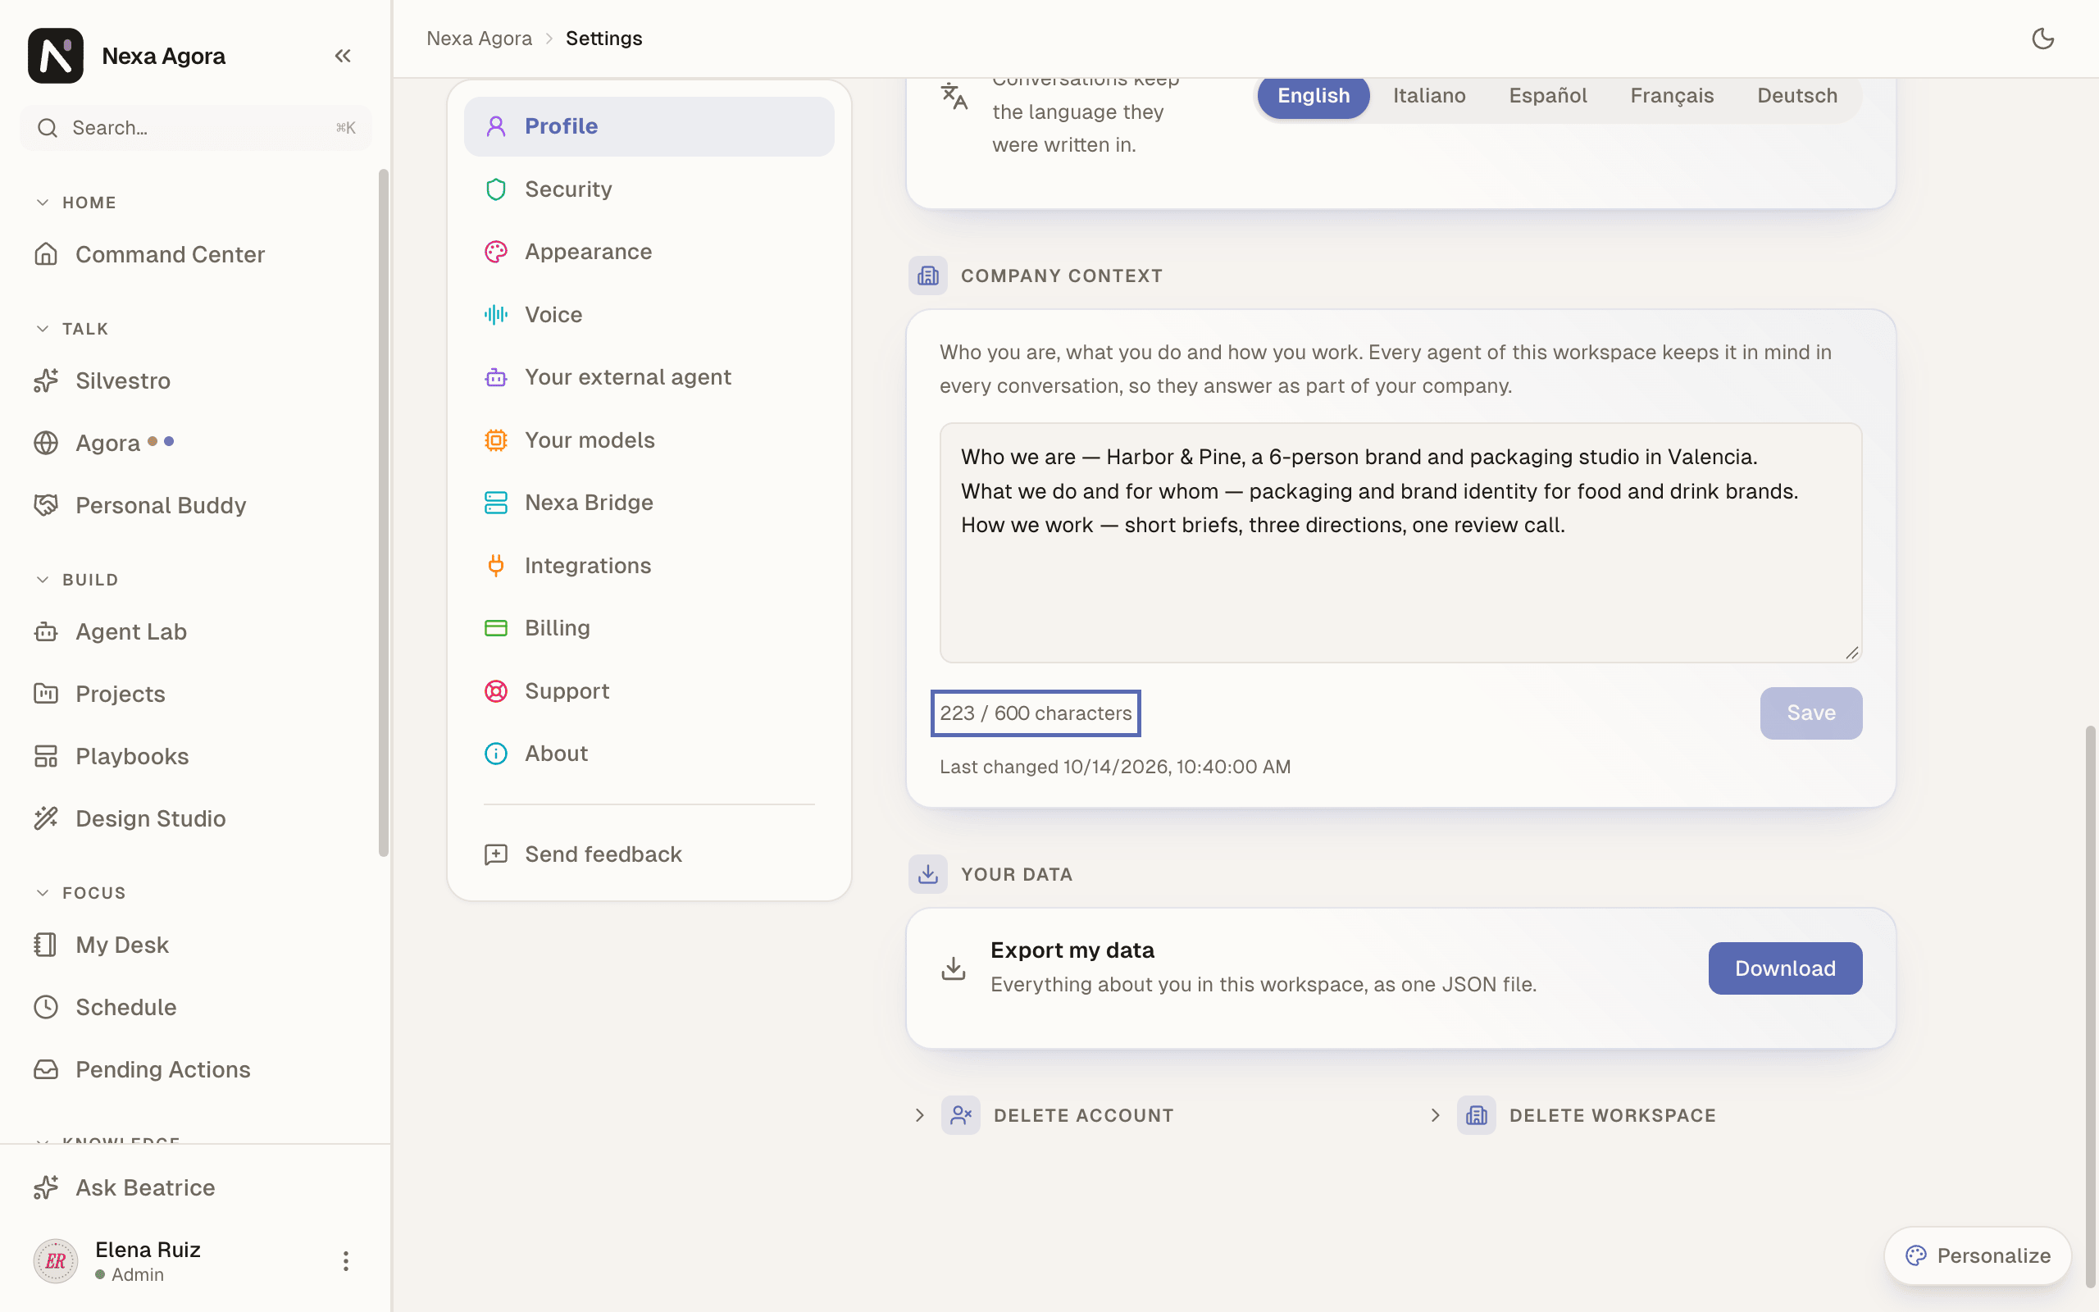Open the Voice settings tab

point(649,314)
